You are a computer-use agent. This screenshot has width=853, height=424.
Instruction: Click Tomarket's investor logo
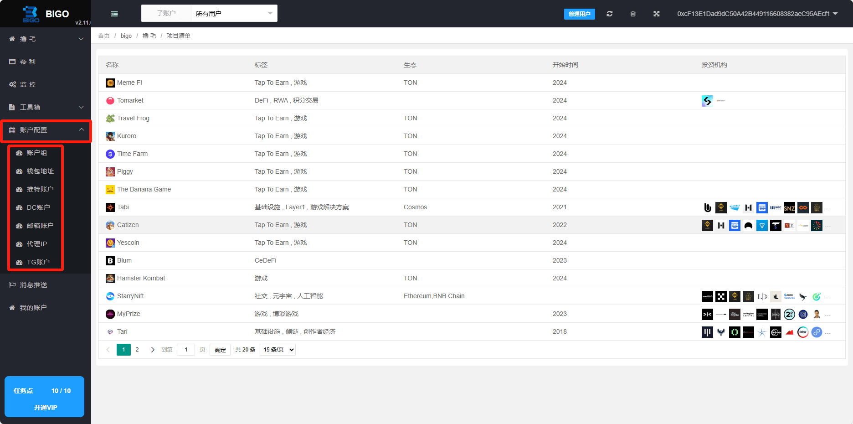pyautogui.click(x=707, y=101)
